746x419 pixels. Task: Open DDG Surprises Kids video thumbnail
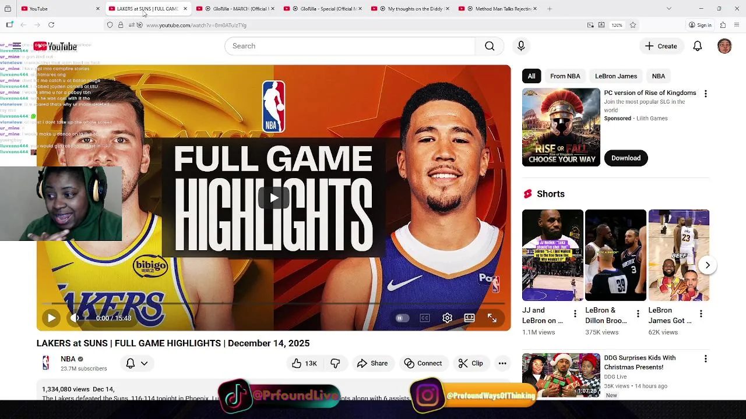(561, 375)
